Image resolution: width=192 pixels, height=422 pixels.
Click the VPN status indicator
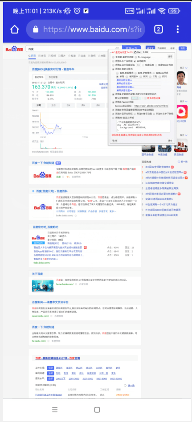130,11
